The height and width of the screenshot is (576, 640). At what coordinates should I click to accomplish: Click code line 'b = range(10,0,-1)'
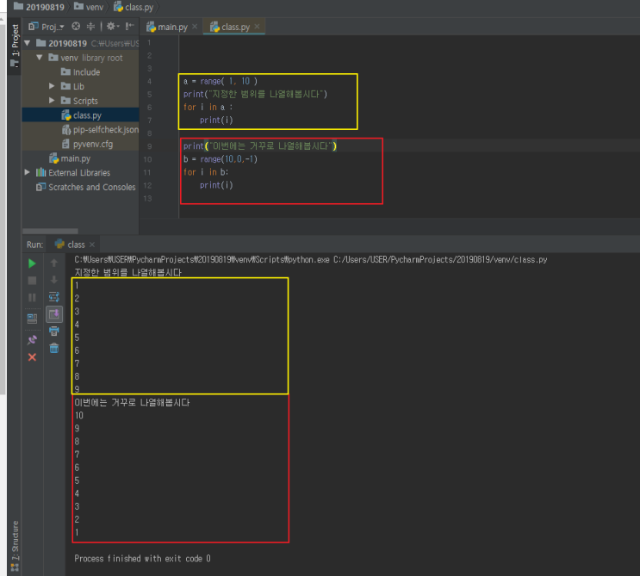(x=221, y=159)
